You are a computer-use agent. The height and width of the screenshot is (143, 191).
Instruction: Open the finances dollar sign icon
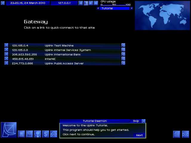pyautogui.click(x=46, y=134)
